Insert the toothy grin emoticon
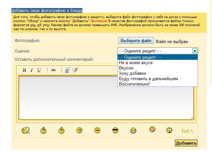 (133, 130)
